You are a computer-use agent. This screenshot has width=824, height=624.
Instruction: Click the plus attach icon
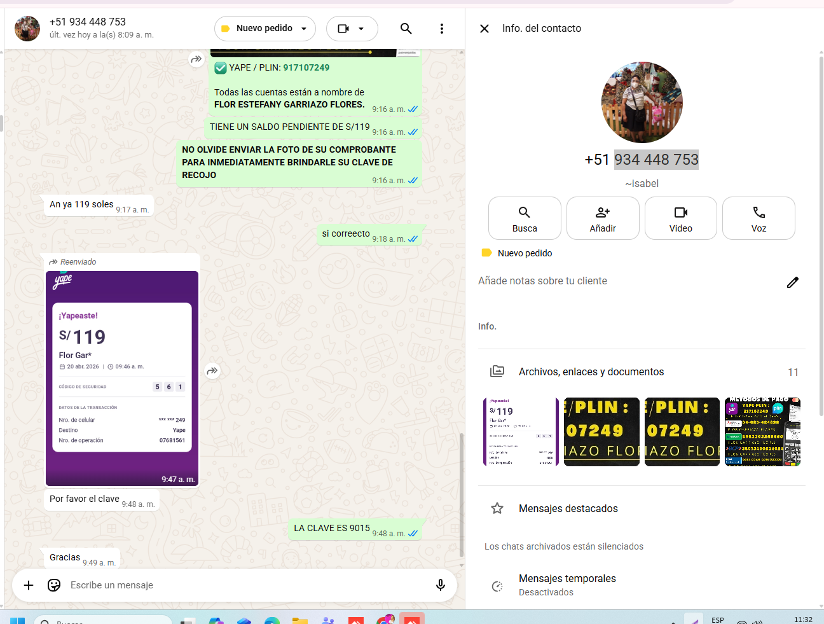click(x=29, y=585)
